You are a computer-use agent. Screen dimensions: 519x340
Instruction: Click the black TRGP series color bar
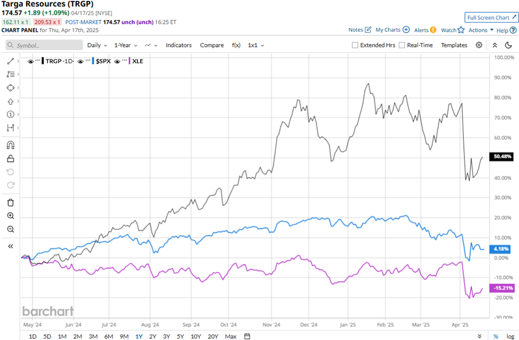pyautogui.click(x=43, y=61)
